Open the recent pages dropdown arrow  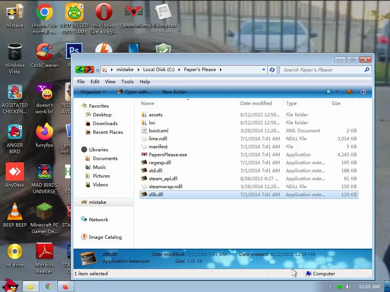tap(97, 70)
